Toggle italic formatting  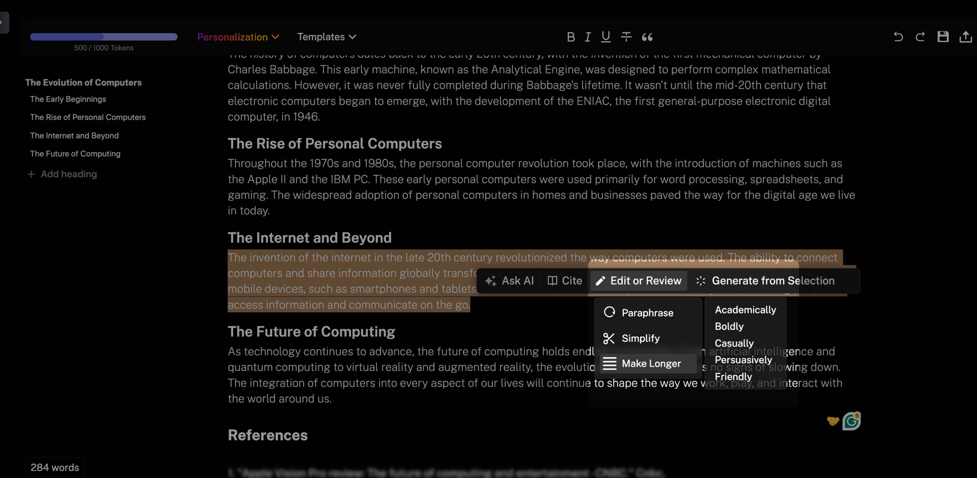pos(588,37)
